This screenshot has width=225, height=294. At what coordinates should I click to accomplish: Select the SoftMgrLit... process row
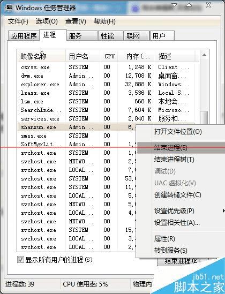[x=77, y=144]
